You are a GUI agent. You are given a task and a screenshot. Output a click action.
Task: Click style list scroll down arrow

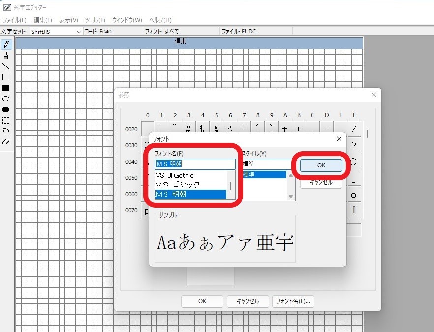[x=291, y=197]
